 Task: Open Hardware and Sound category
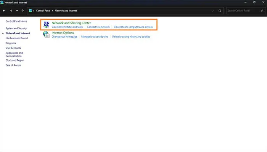16,38
